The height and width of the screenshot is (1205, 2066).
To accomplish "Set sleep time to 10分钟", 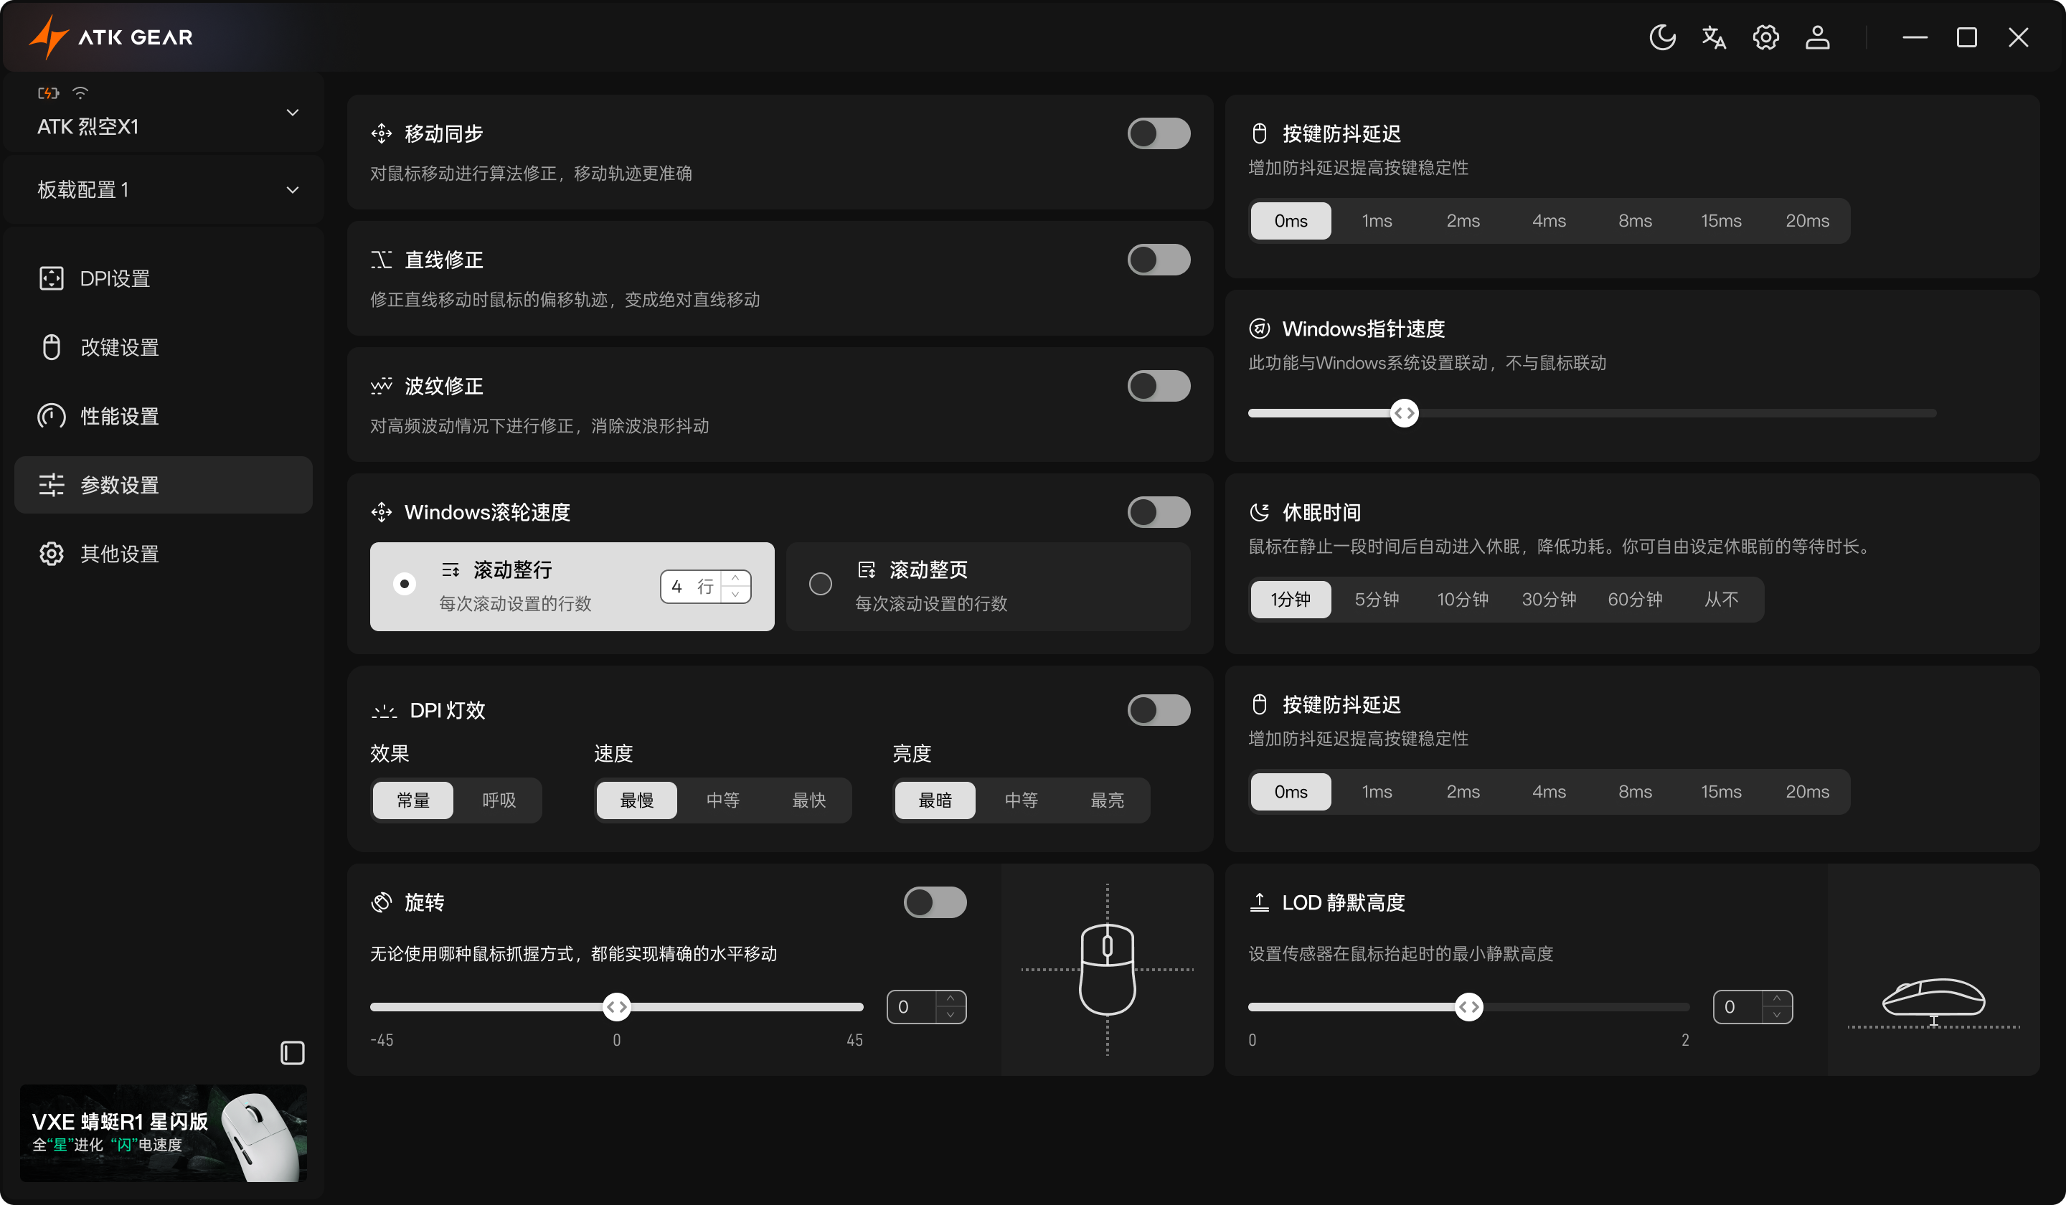I will [1462, 599].
